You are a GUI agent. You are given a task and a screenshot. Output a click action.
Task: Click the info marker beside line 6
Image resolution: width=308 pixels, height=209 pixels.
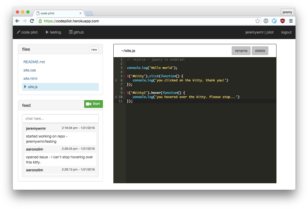(116, 80)
